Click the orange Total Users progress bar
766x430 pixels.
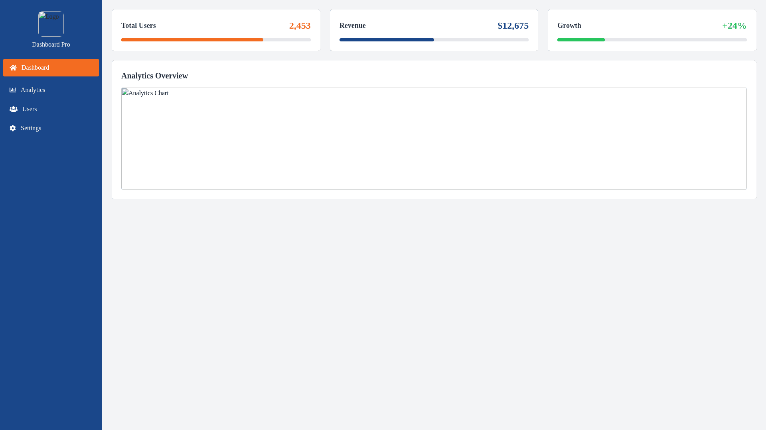192,40
